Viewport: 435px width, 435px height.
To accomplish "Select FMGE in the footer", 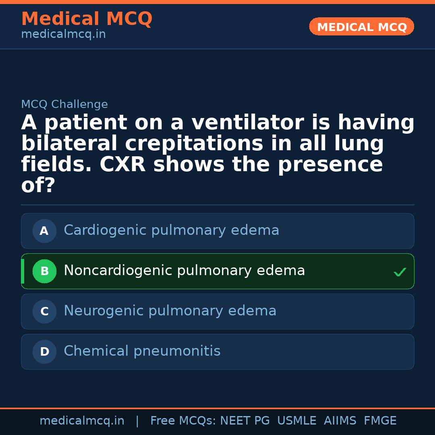I will 380,421.
